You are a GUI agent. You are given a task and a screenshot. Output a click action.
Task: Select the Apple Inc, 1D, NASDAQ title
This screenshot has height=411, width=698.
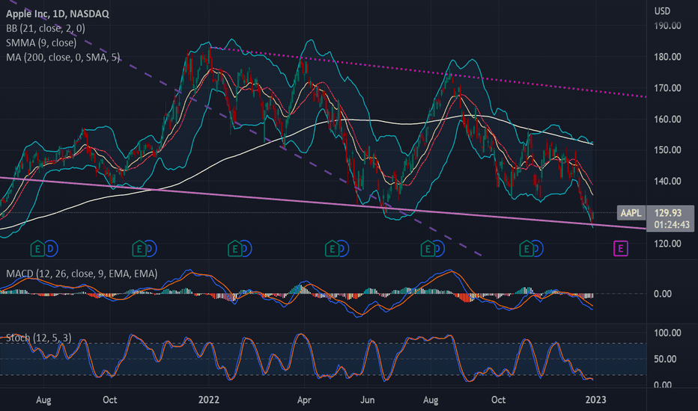pos(58,13)
